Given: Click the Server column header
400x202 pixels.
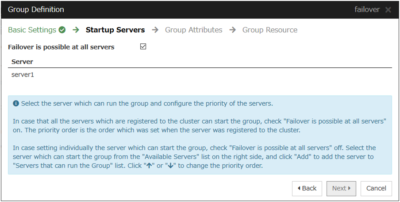Looking at the screenshot, I should [x=22, y=62].
